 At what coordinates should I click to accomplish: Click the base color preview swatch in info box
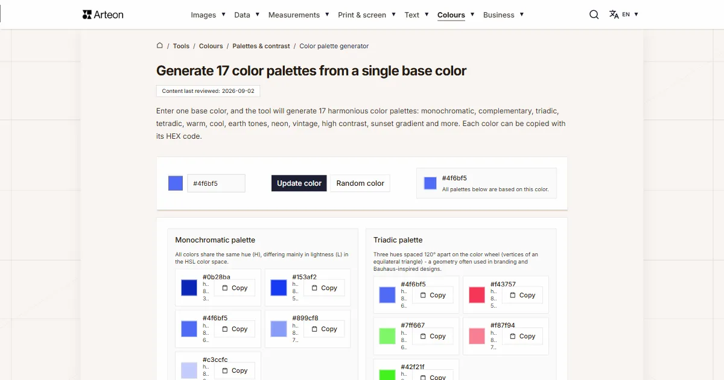[430, 183]
